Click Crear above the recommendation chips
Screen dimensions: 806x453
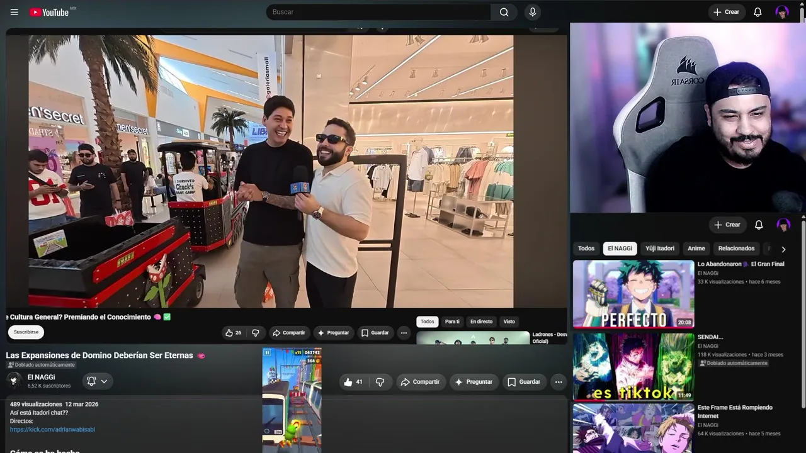tap(727, 225)
